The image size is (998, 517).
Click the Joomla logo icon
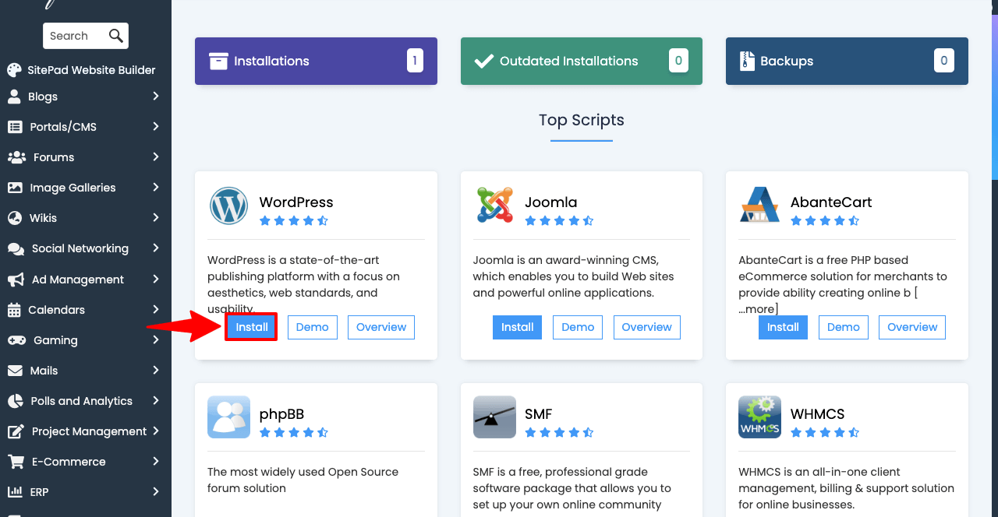pyautogui.click(x=494, y=206)
